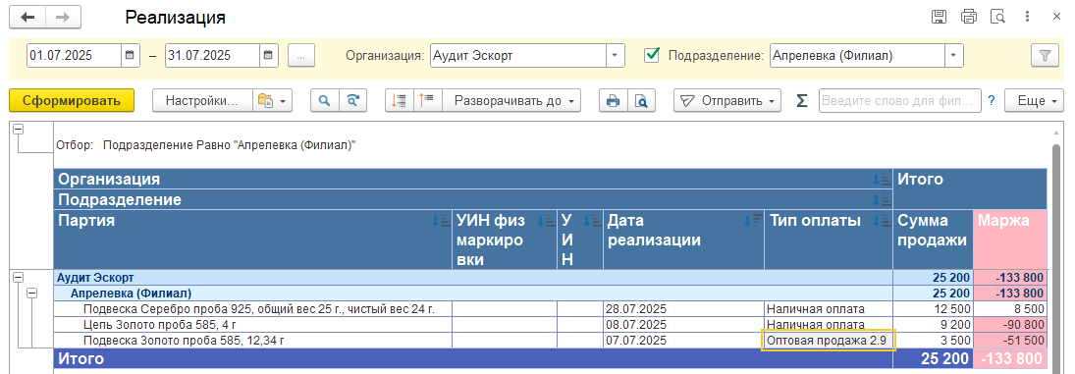This screenshot has width=1075, height=374.
Task: Sort by Дата реализации sort icon
Action: point(753,221)
